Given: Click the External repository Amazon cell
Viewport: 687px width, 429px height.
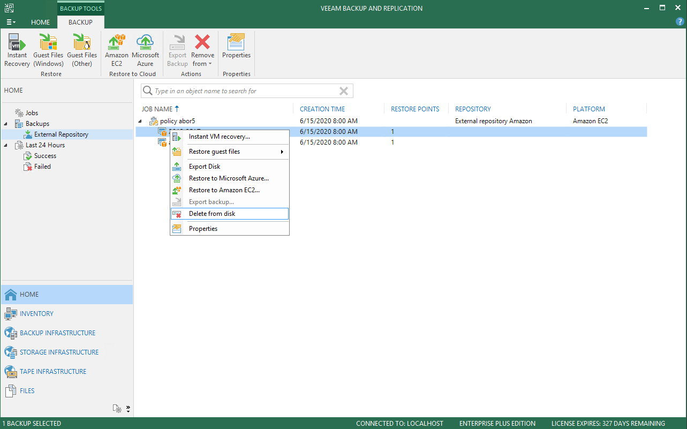Looking at the screenshot, I should (494, 121).
